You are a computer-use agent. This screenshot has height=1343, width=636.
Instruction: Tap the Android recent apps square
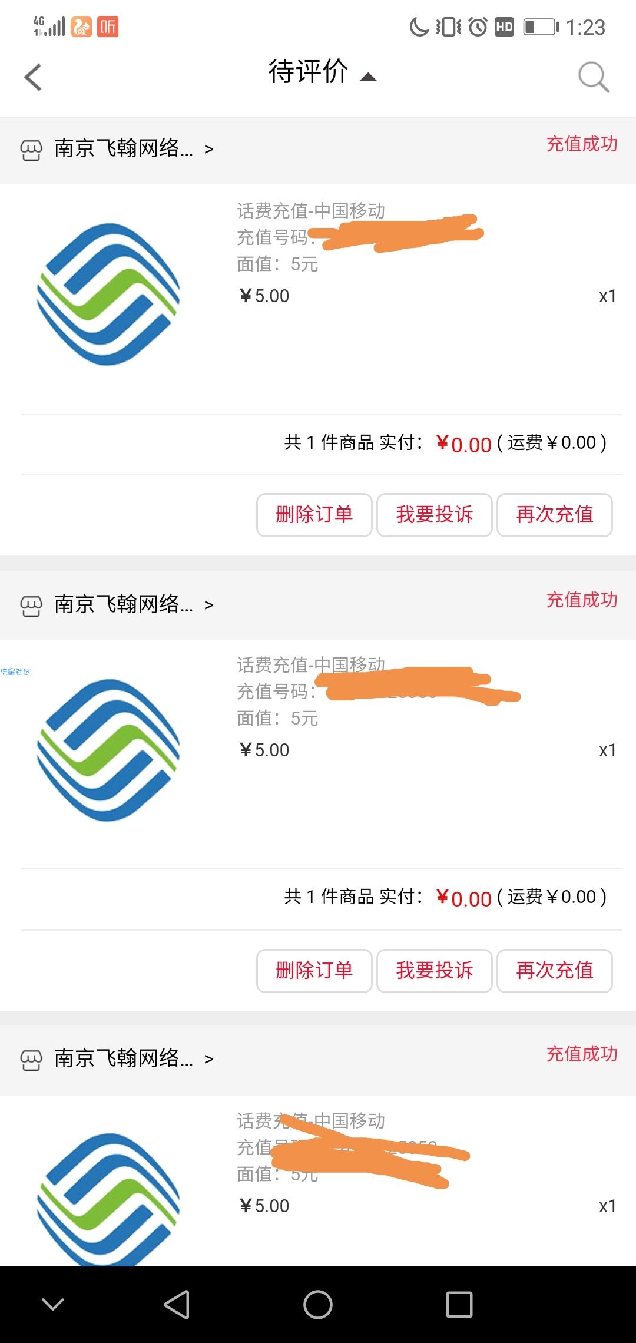coord(459,1305)
